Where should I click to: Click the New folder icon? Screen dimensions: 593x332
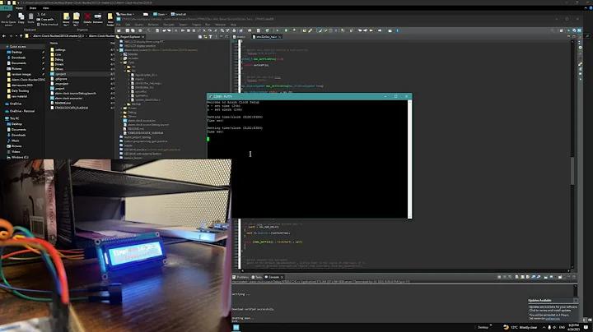point(110,19)
